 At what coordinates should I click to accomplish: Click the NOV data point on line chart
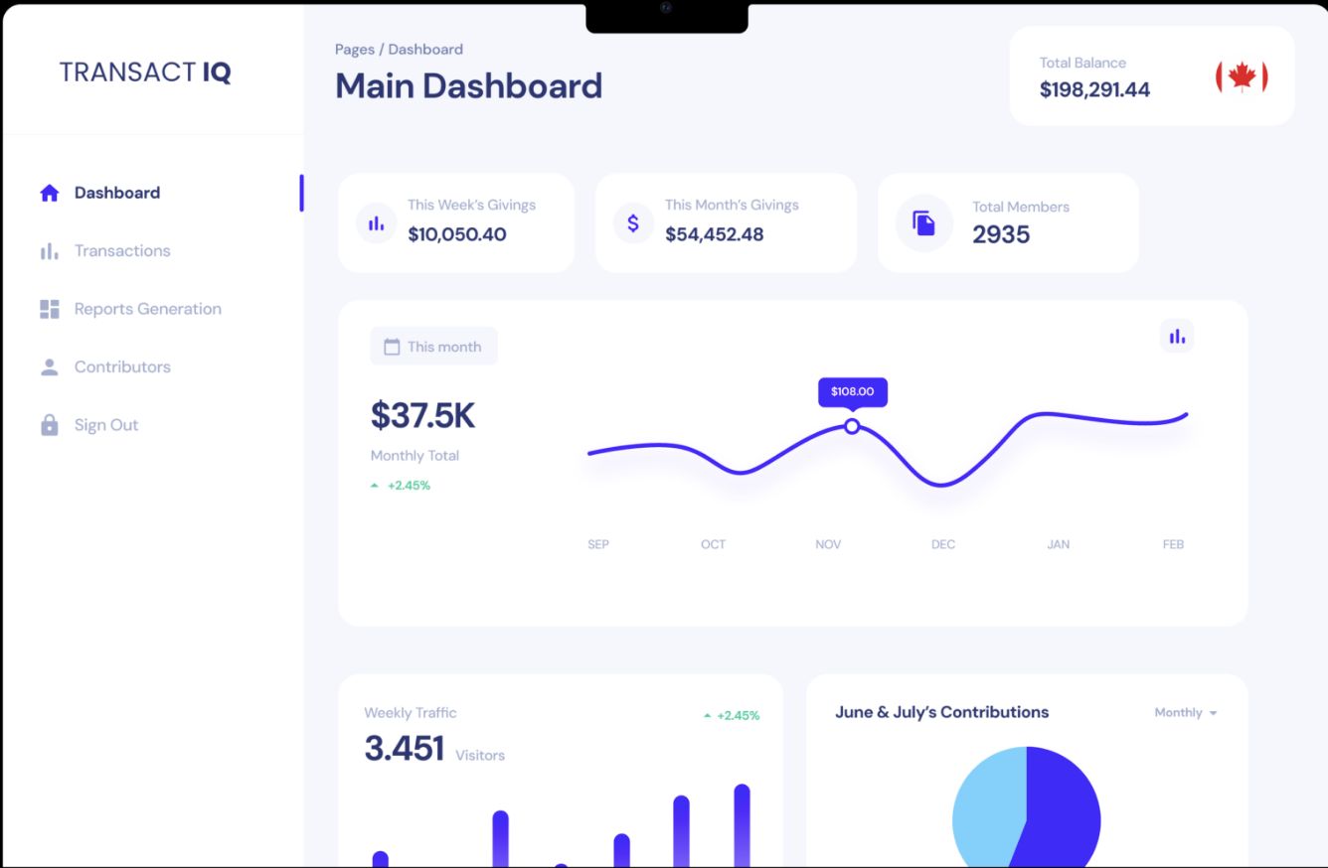coord(852,426)
